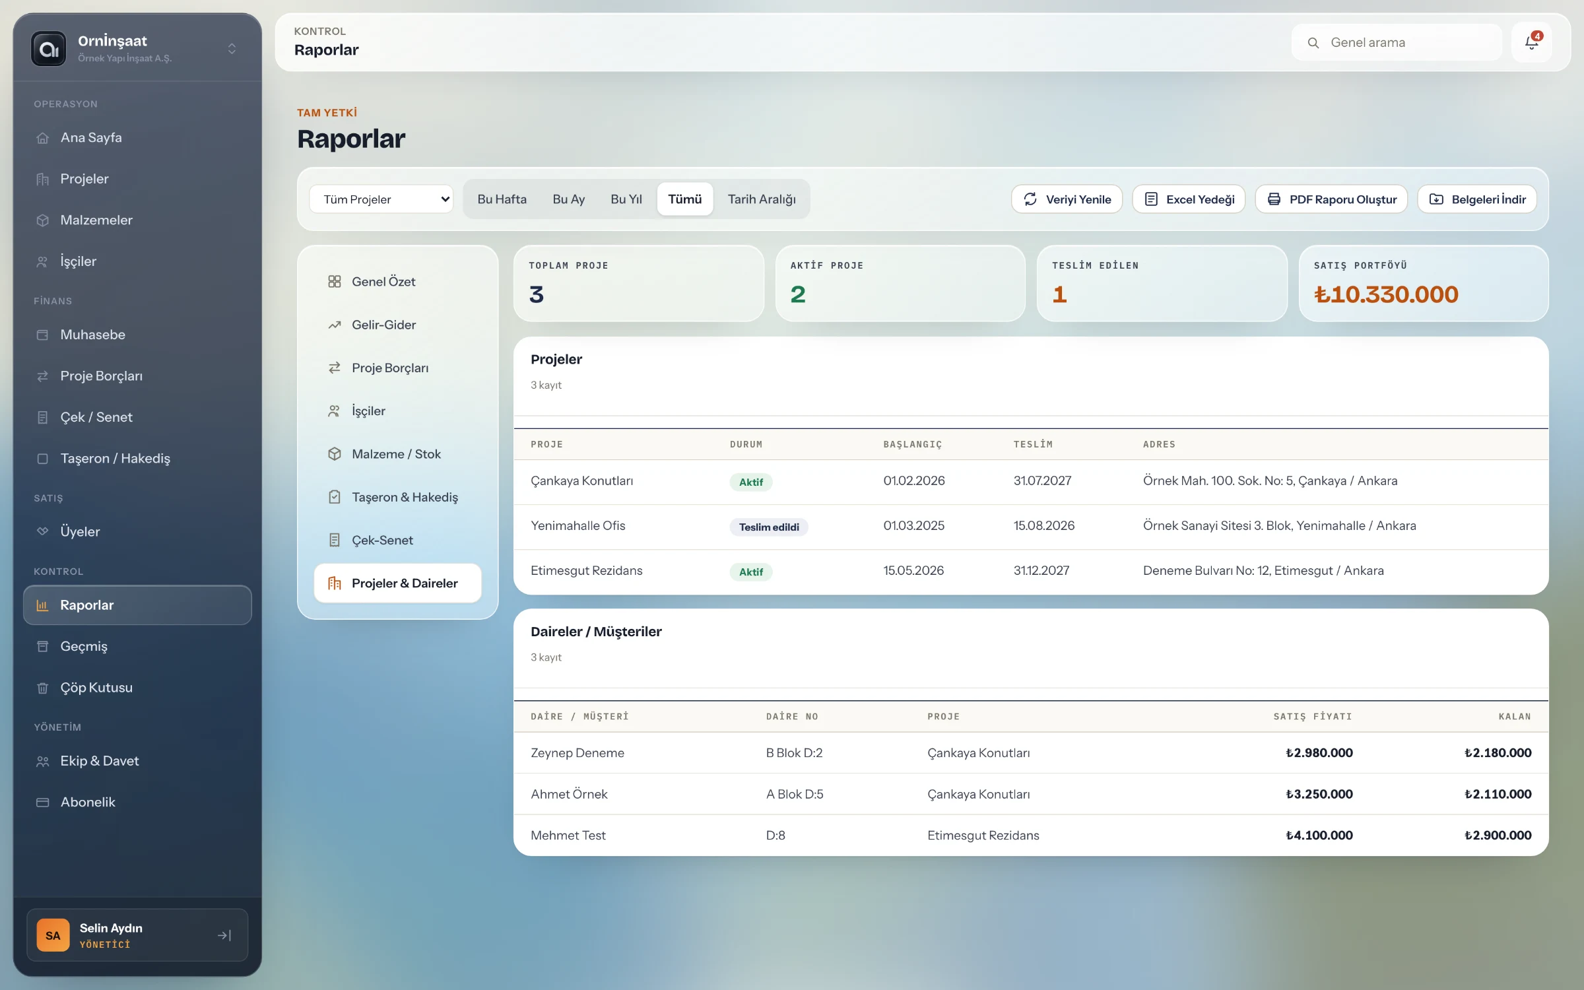The width and height of the screenshot is (1584, 990).
Task: Click the ₺4.100.000 sale price cell
Action: pyautogui.click(x=1319, y=836)
